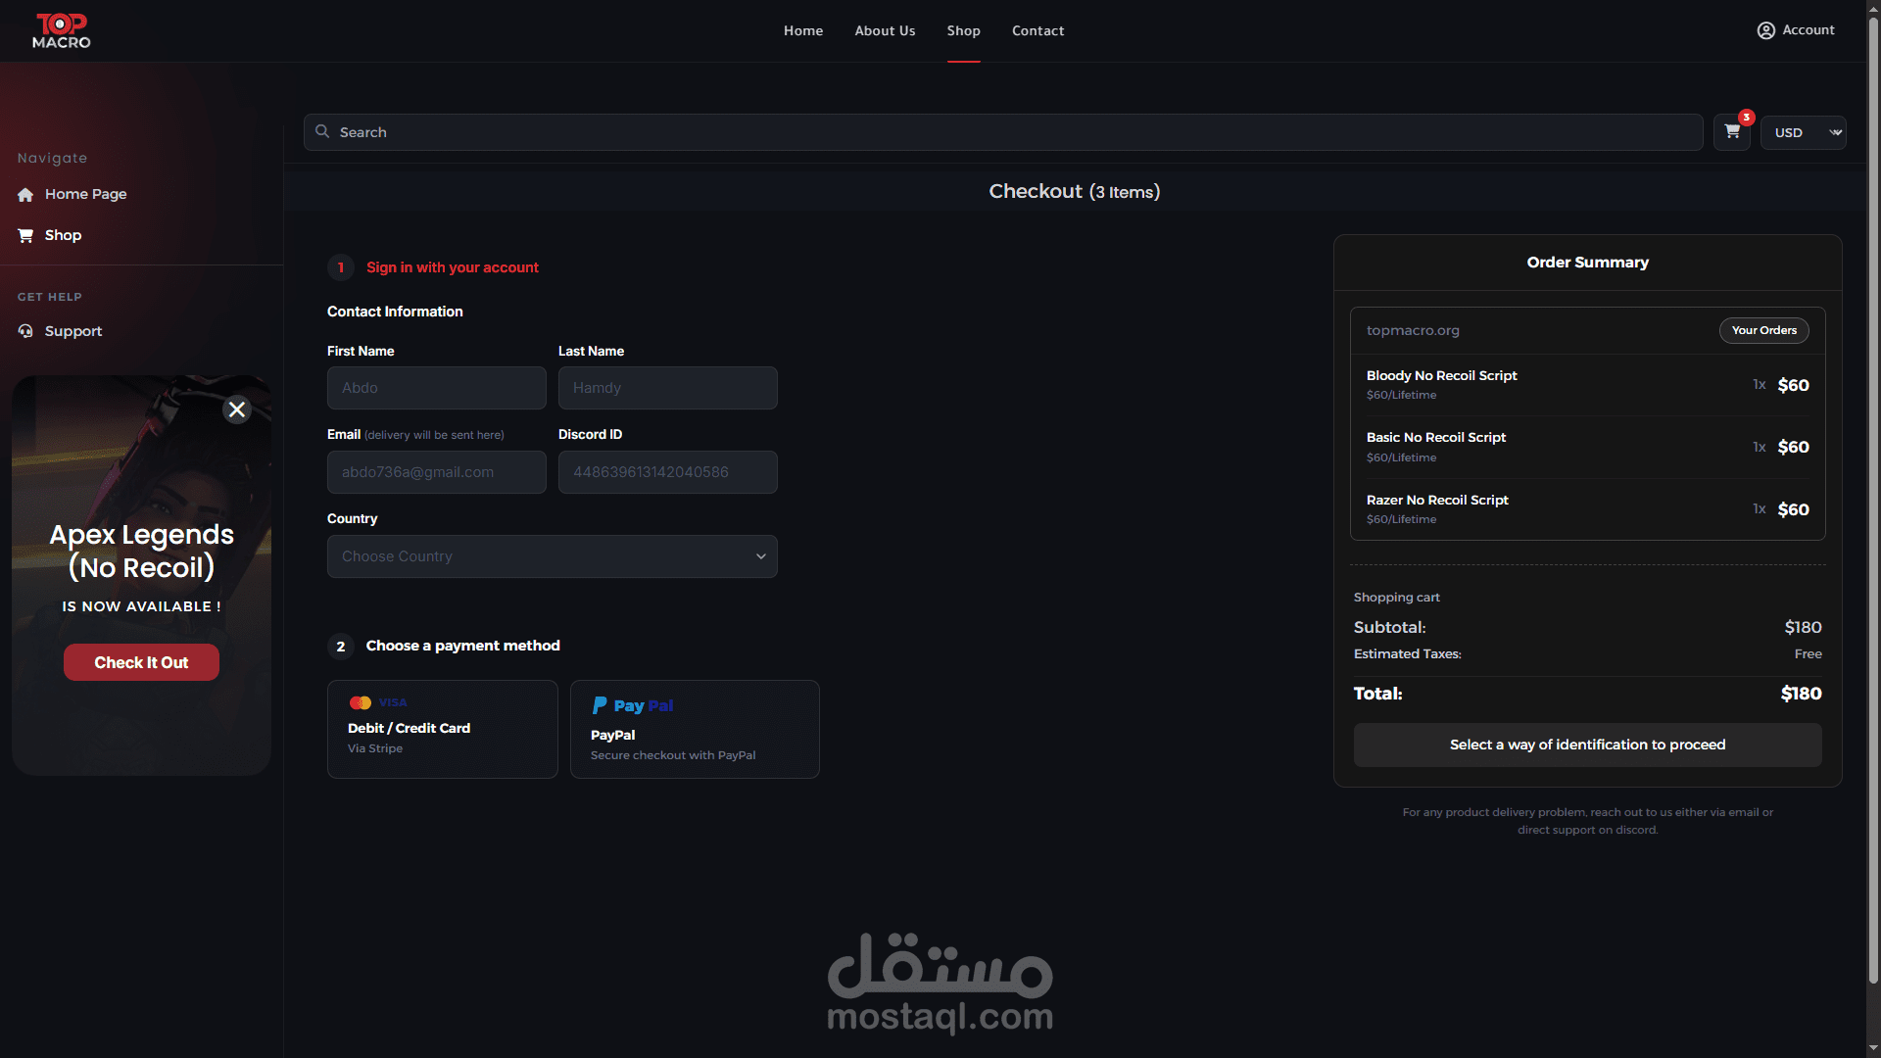The image size is (1881, 1058).
Task: Click the Account link in header
Action: click(x=1808, y=30)
